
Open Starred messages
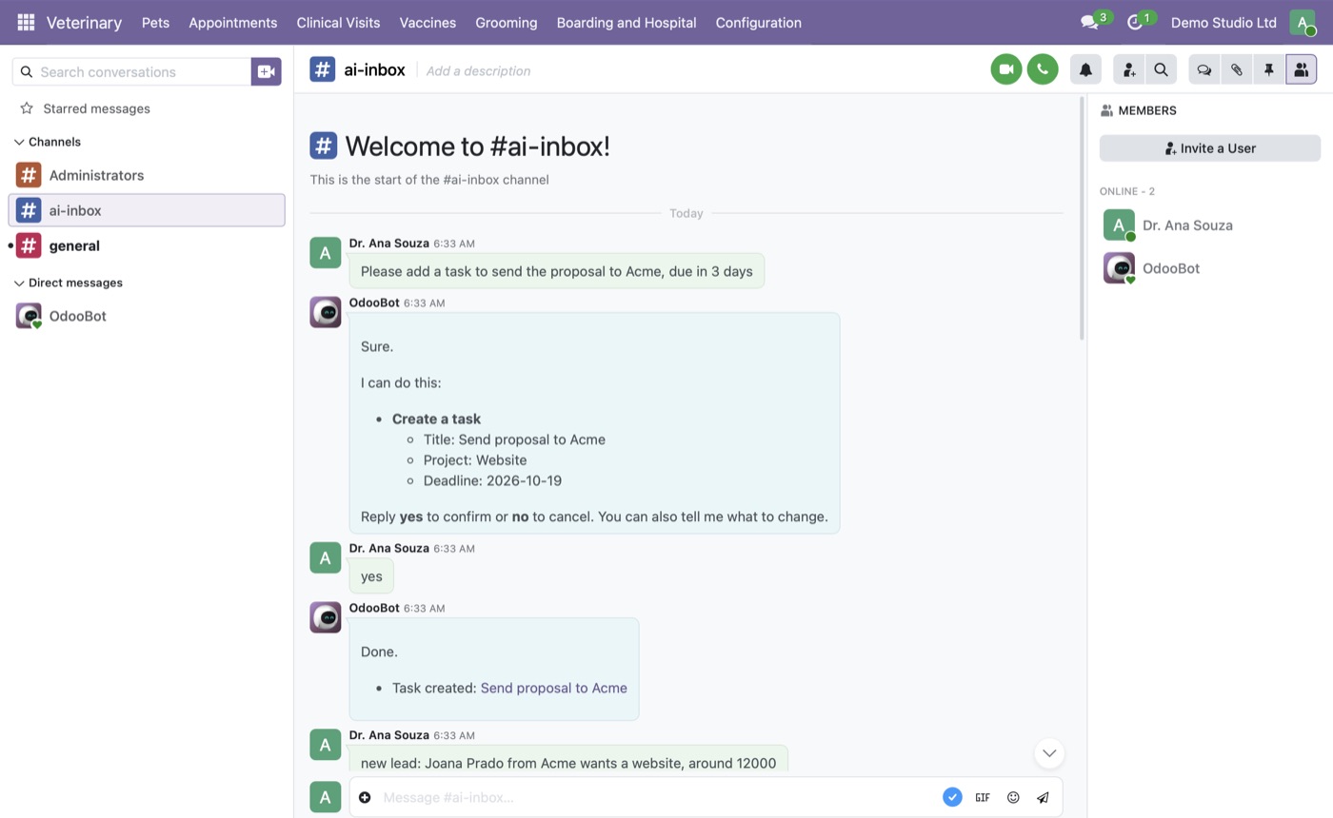(x=96, y=108)
